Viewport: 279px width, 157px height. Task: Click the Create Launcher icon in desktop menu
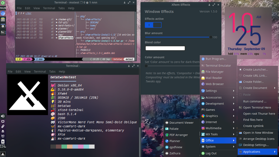[240, 70]
